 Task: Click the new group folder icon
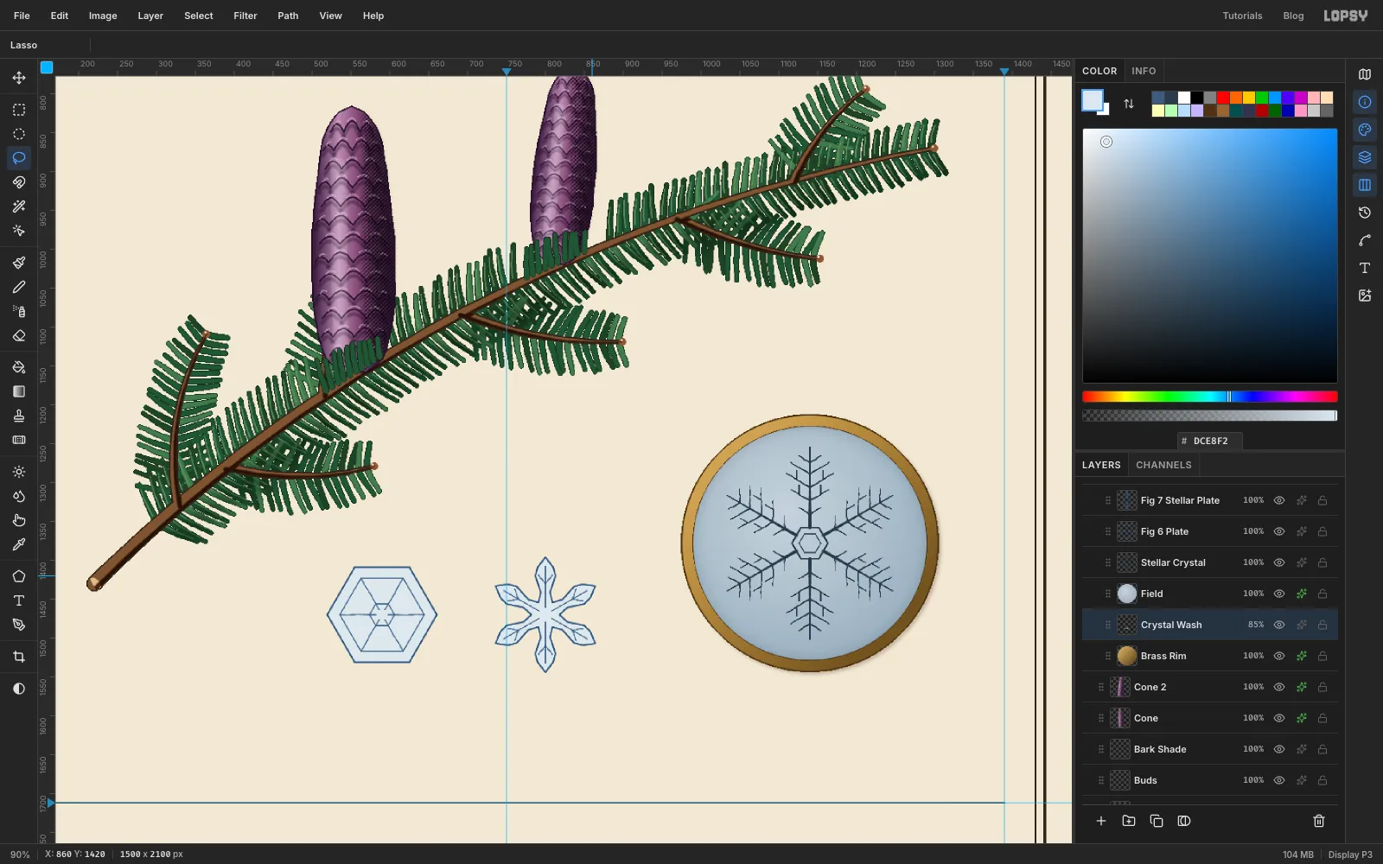click(x=1129, y=821)
